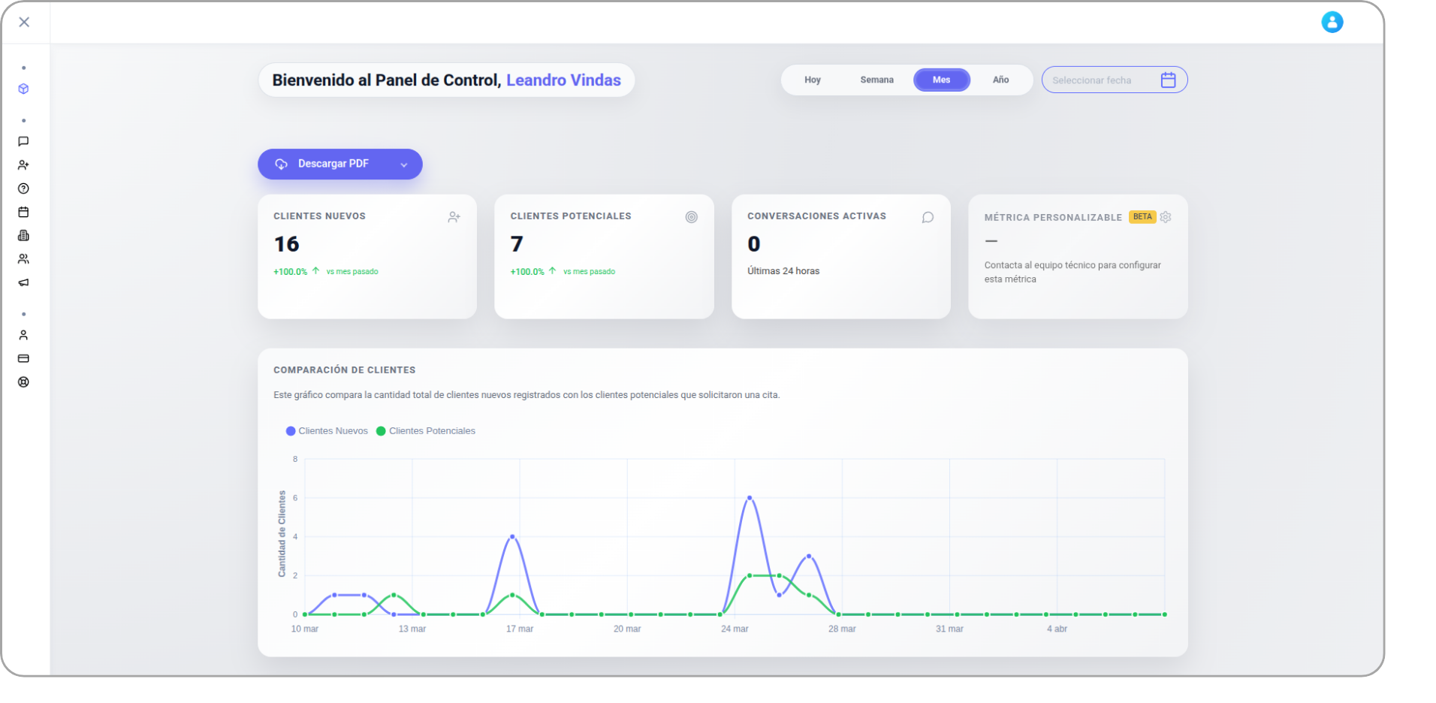The width and height of the screenshot is (1436, 703).
Task: Switch period filter to Año
Action: pos(1000,80)
